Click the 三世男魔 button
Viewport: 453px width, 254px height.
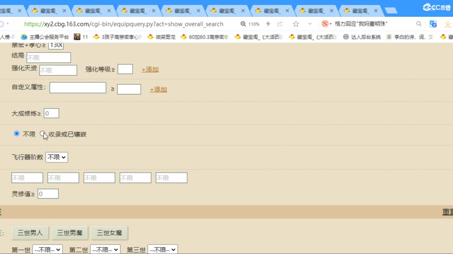tap(70, 233)
